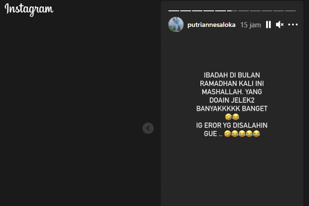This screenshot has width=309, height=206.
Task: Open putriannesaloka's profile picture
Action: [176, 24]
